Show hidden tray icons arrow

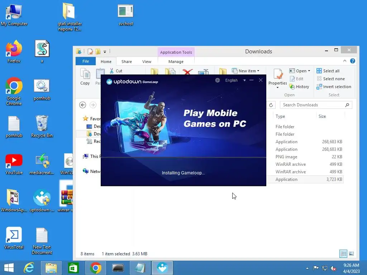tap(307, 268)
